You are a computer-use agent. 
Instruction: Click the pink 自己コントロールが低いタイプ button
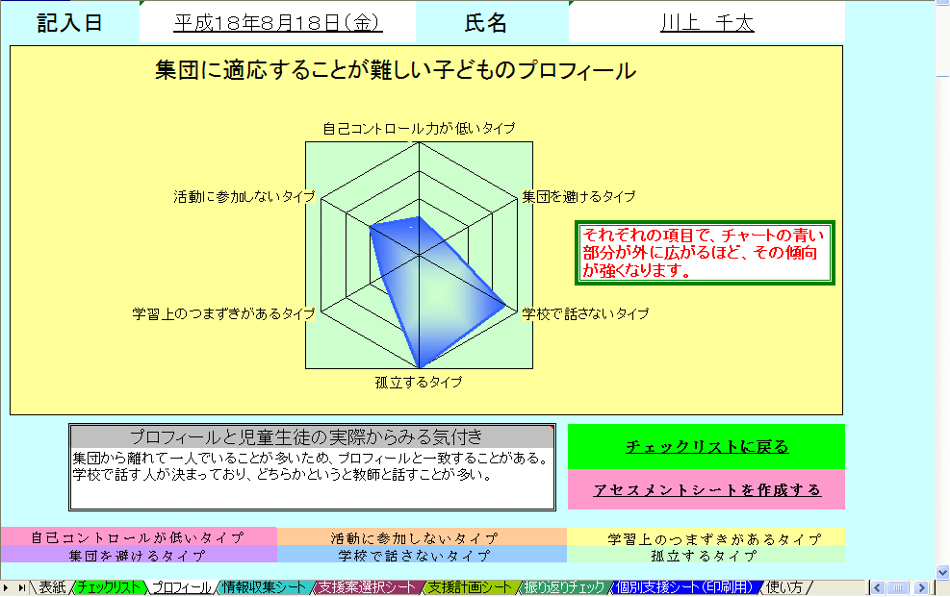coord(139,536)
